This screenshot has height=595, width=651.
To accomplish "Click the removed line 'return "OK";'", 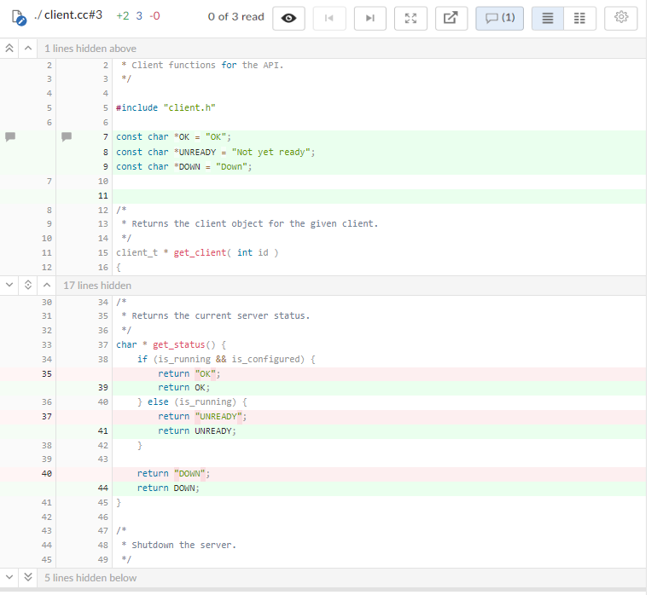I will pos(379,374).
